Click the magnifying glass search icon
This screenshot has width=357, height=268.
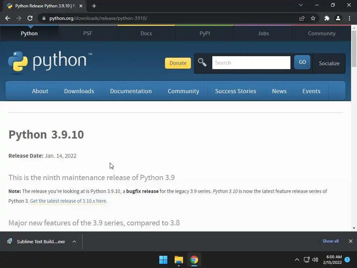pos(202,62)
